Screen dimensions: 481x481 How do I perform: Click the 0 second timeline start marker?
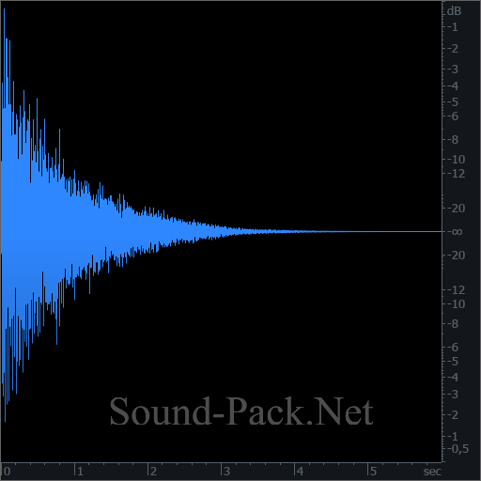7,472
